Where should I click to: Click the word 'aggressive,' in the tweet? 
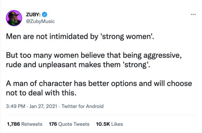click(x=162, y=56)
